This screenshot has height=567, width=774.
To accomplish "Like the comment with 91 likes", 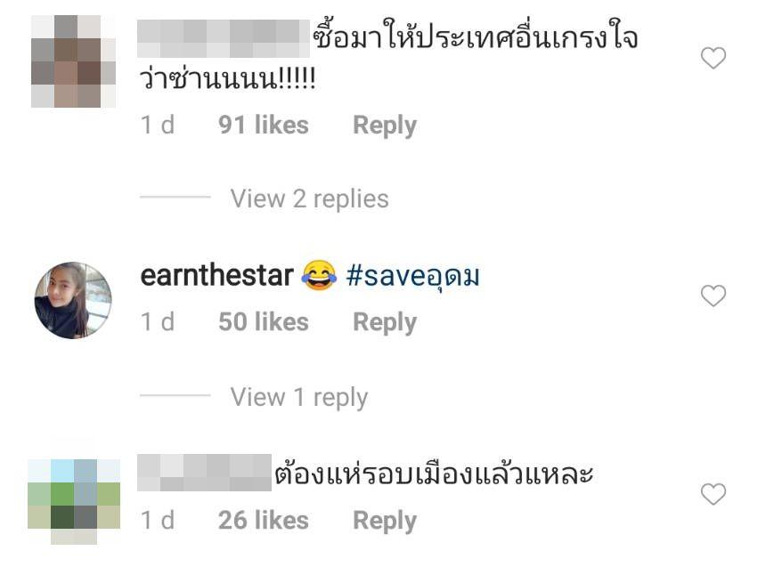I will (x=713, y=58).
